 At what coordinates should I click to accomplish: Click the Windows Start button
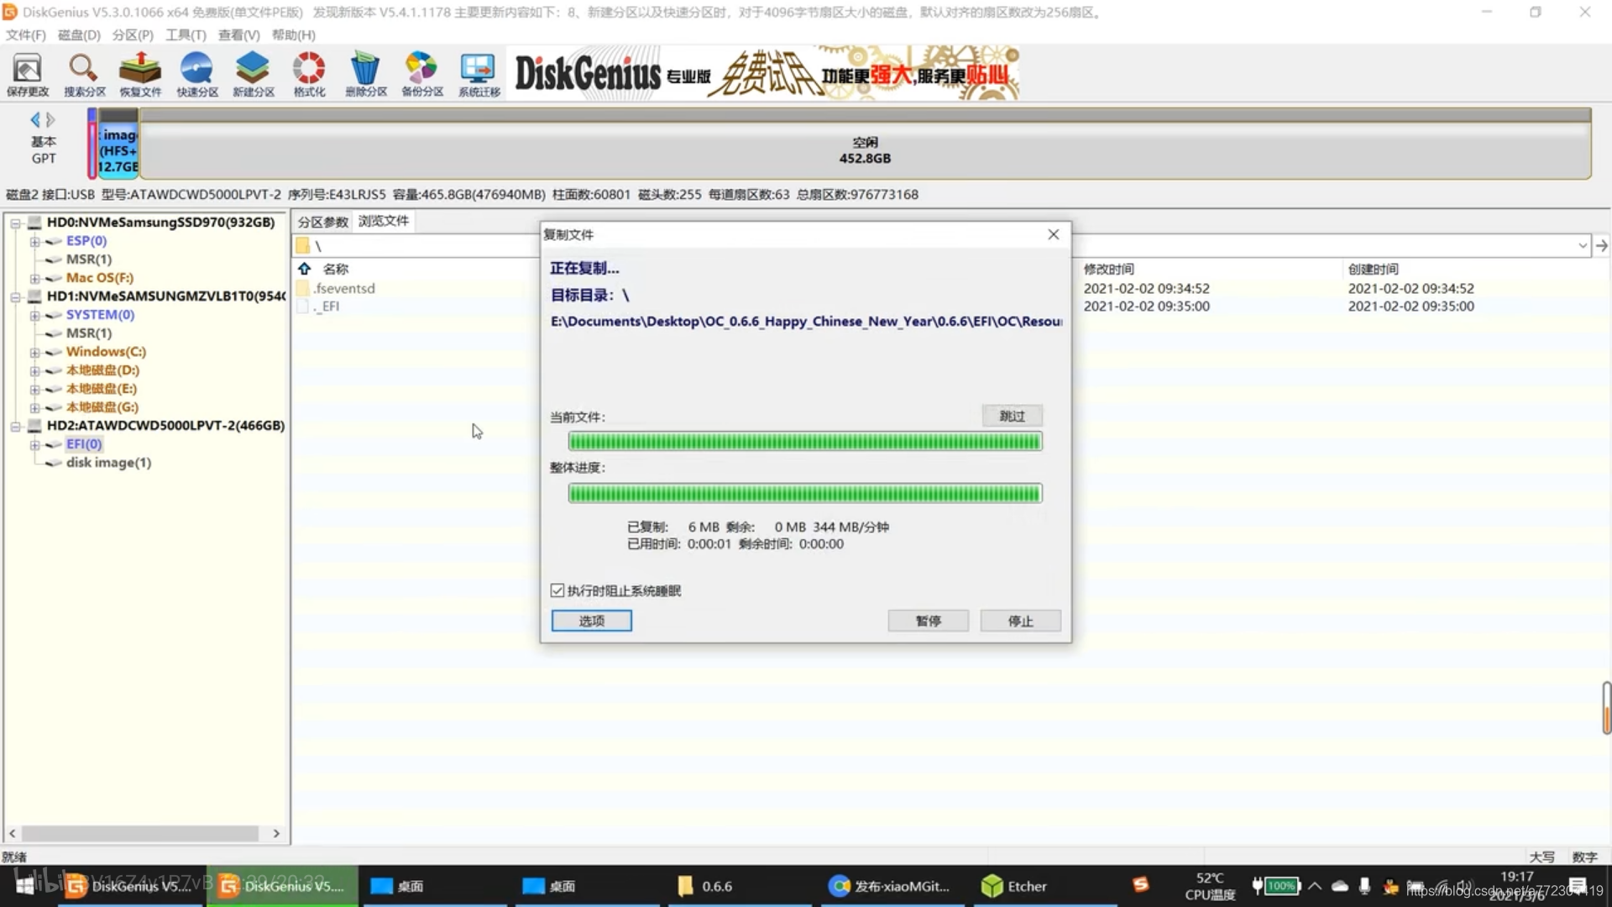25,885
